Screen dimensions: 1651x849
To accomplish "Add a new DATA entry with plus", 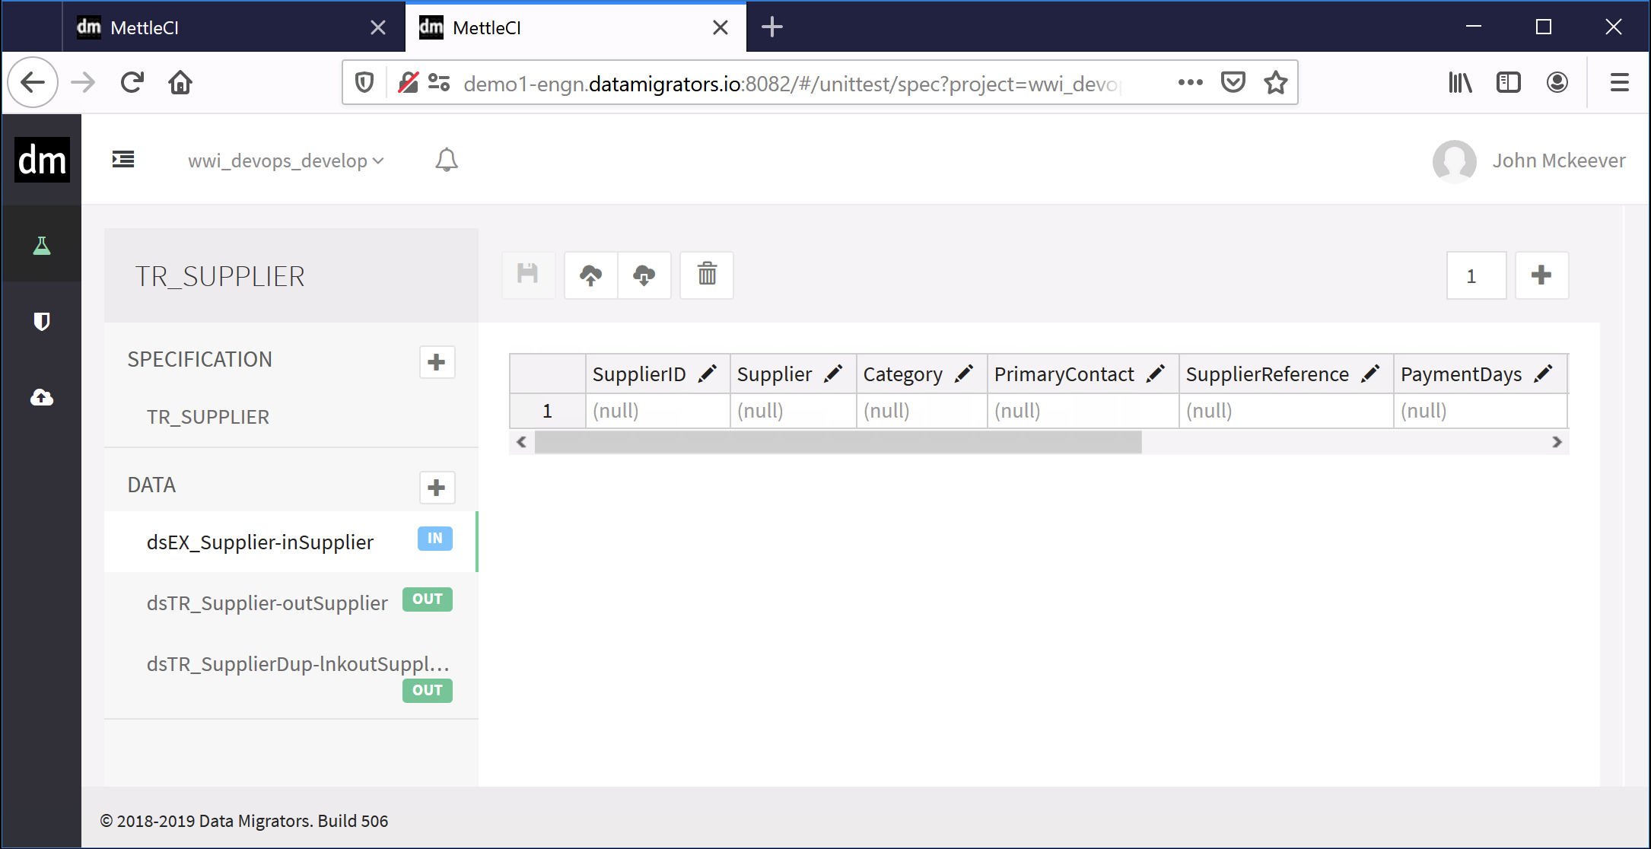I will click(437, 488).
